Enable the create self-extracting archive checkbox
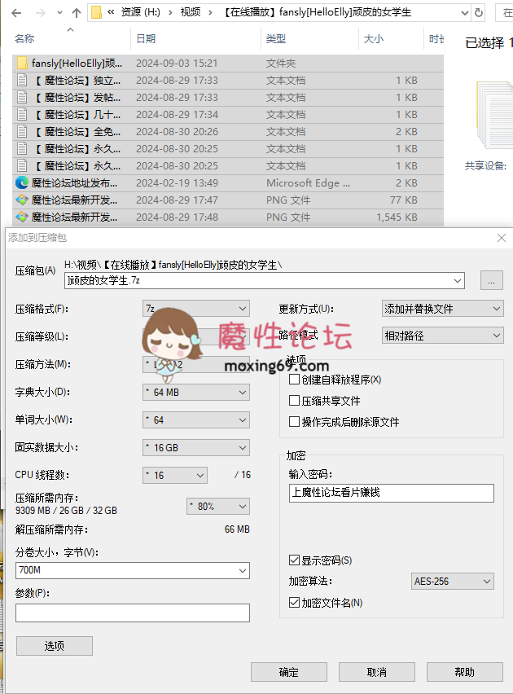 coord(295,380)
